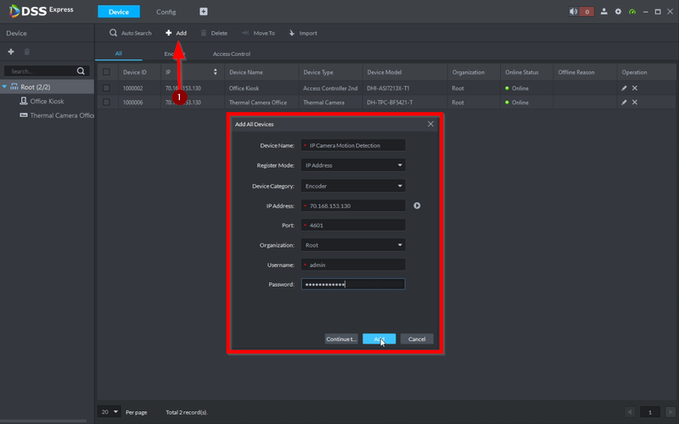Click Auto Search in the toolbar
The width and height of the screenshot is (679, 424).
[130, 33]
